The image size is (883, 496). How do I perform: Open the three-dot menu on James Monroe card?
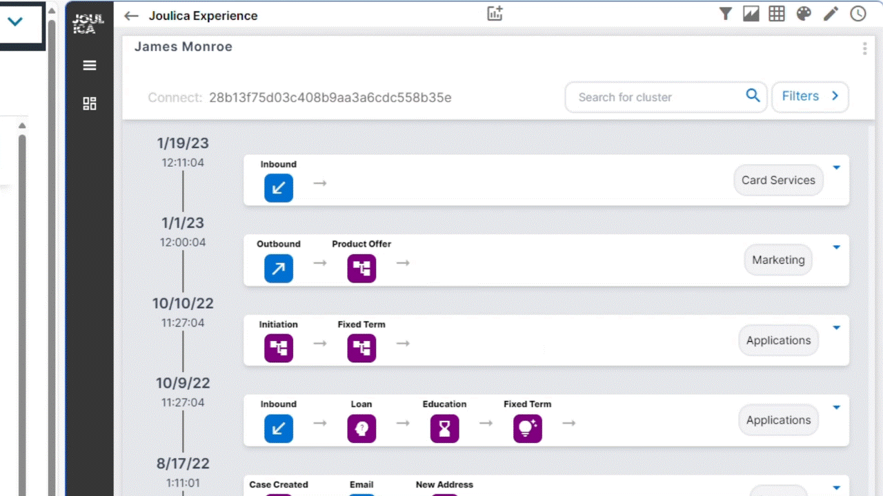(864, 48)
